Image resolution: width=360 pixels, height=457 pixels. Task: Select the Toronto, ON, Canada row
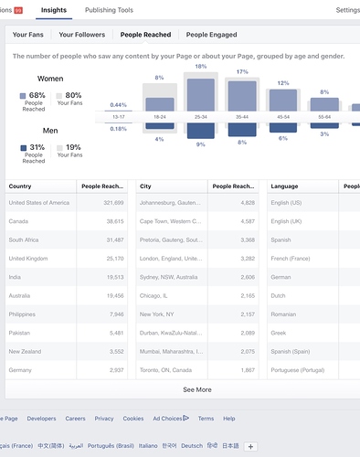click(197, 370)
